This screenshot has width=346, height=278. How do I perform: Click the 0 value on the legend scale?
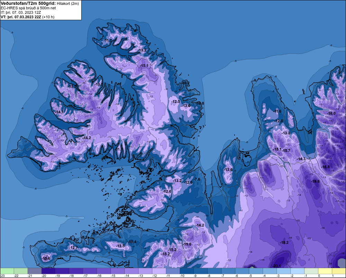tap(319, 276)
